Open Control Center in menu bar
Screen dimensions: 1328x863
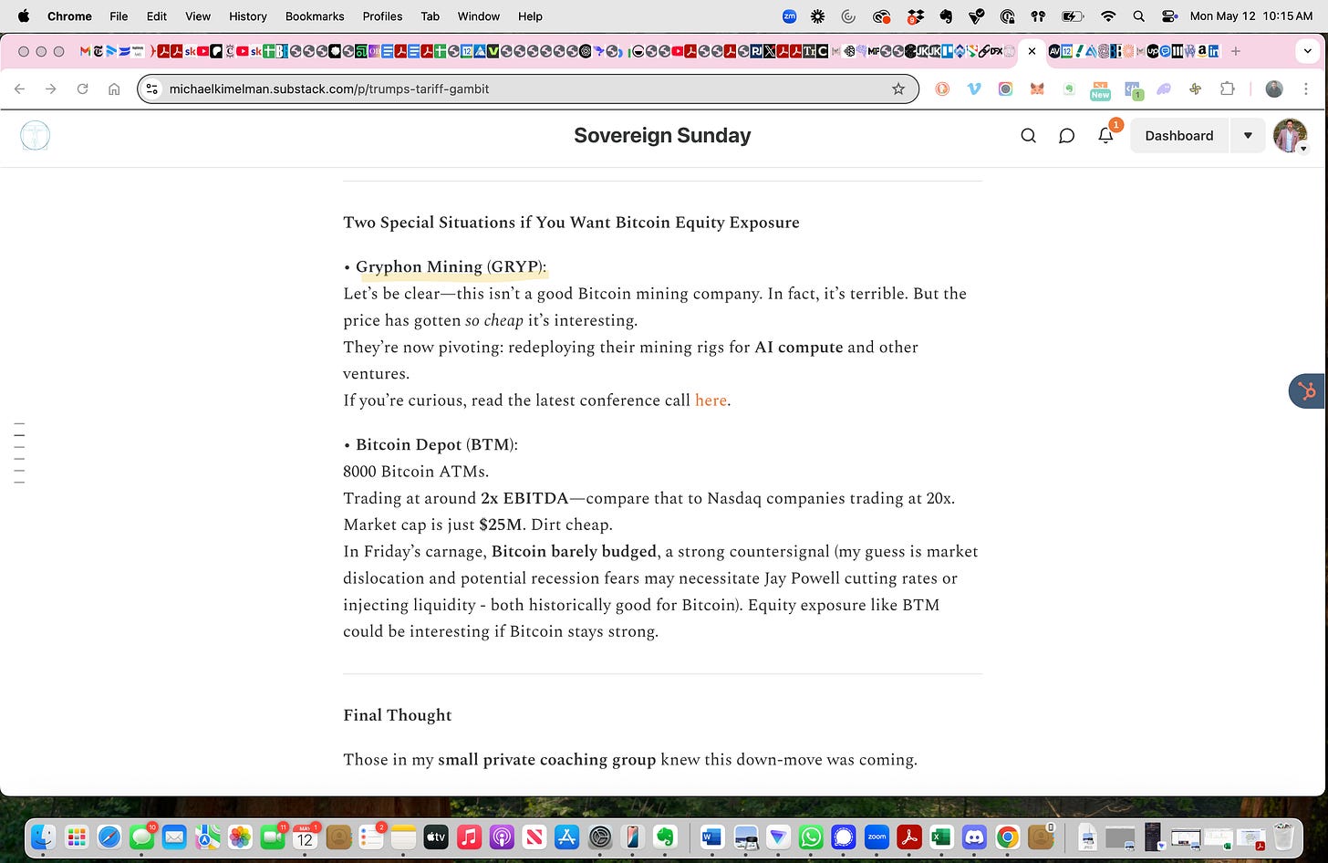point(1169,16)
